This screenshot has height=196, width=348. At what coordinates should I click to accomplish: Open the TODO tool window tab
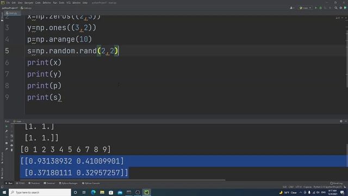(x=20, y=183)
